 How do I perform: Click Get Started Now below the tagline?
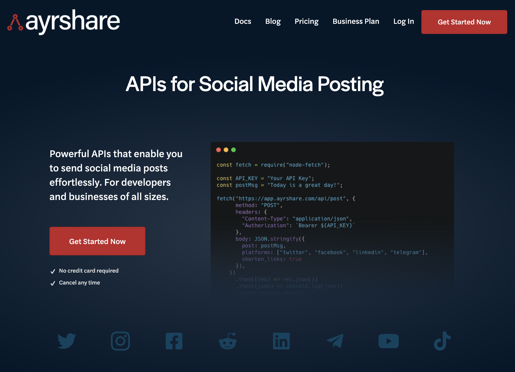97,241
